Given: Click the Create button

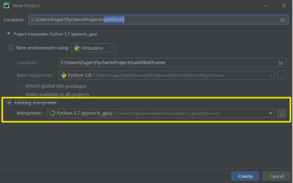Looking at the screenshot, I should [x=245, y=176].
